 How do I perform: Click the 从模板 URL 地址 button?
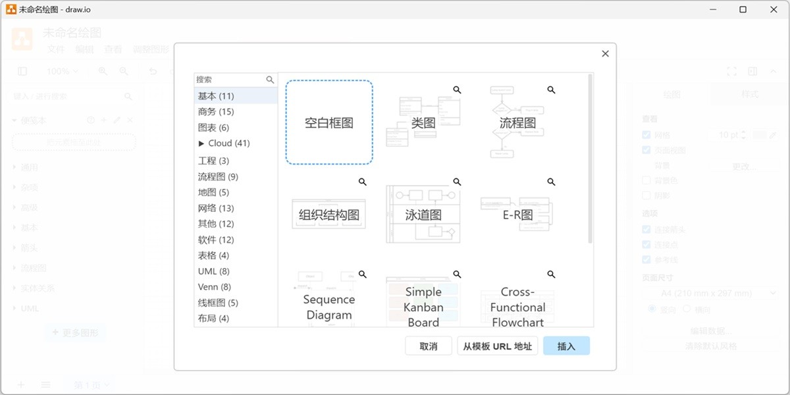(497, 345)
